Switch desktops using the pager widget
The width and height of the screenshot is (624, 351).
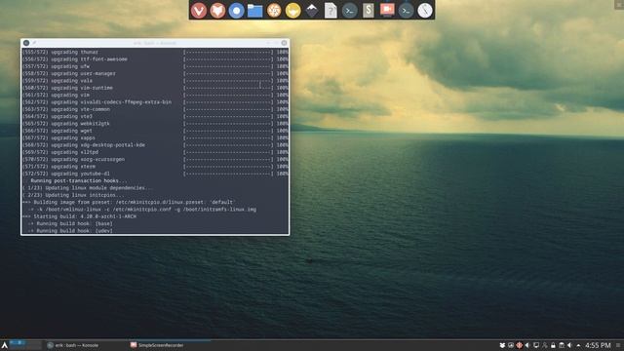pyautogui.click(x=25, y=345)
